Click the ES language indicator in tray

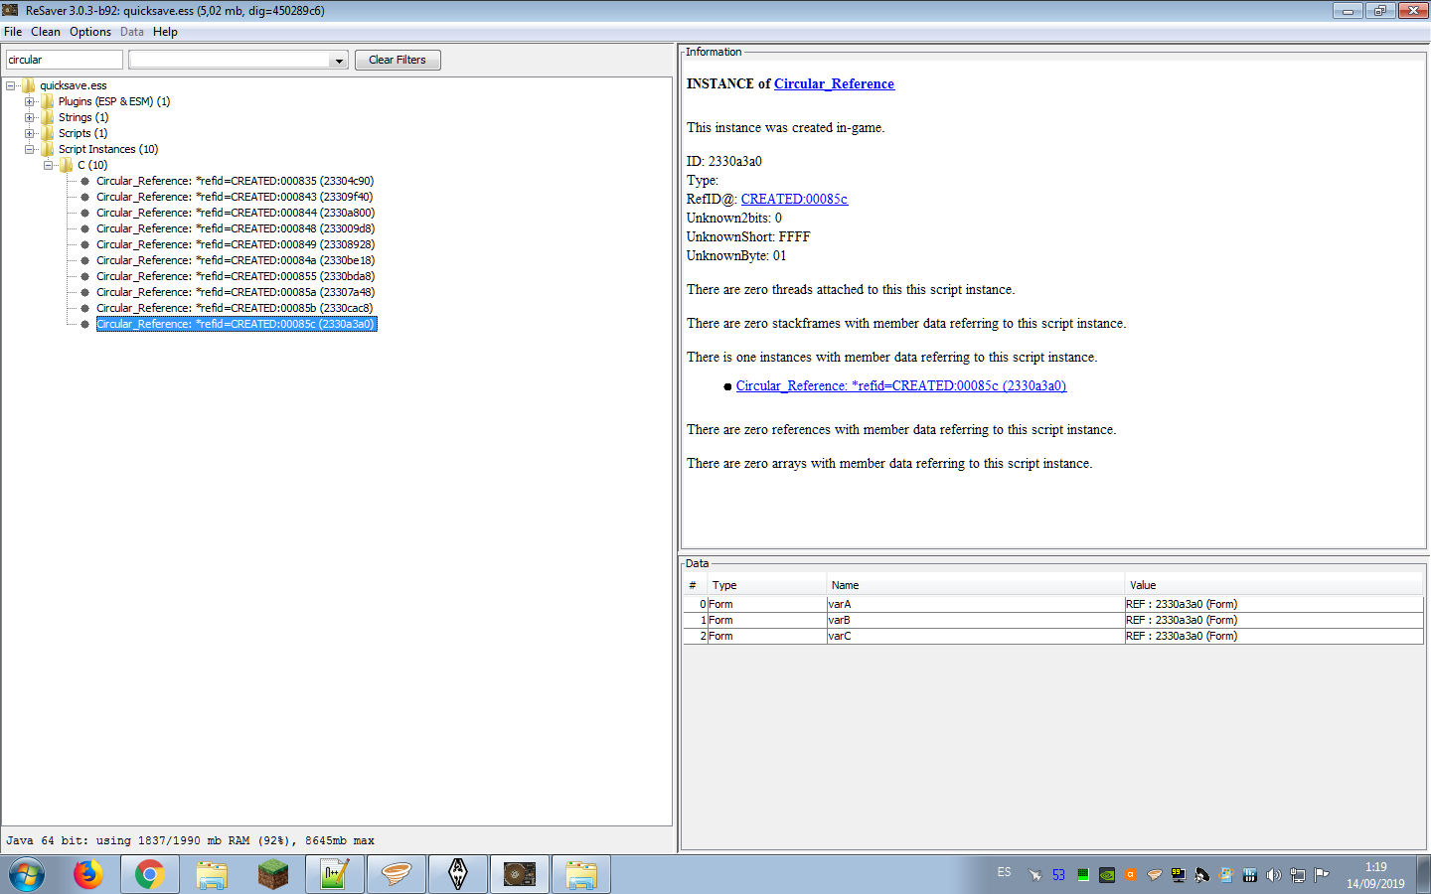[x=1005, y=872]
